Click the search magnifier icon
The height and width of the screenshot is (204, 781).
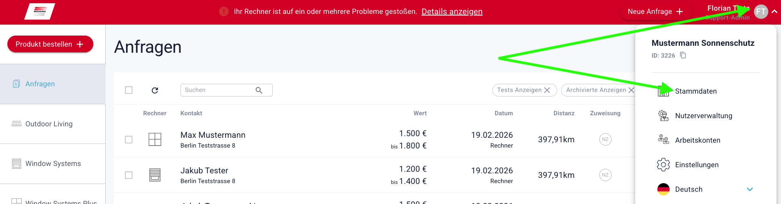[x=259, y=90]
